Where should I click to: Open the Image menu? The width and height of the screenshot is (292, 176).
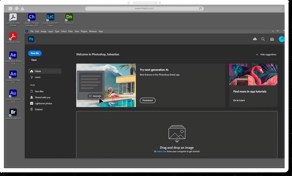44,31
